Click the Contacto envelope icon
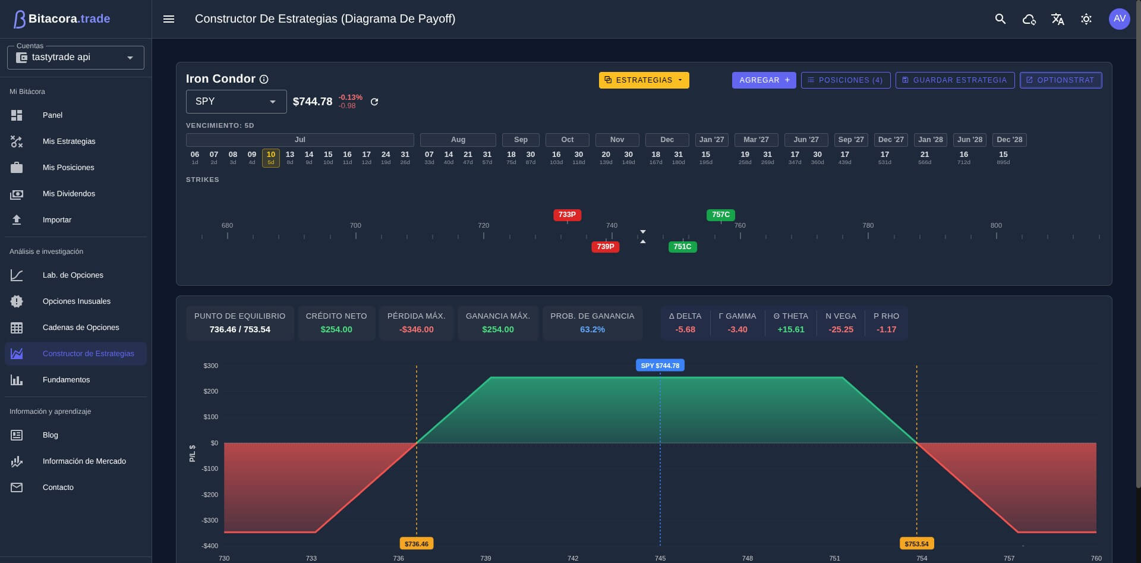Viewport: 1141px width, 563px height. click(x=17, y=487)
